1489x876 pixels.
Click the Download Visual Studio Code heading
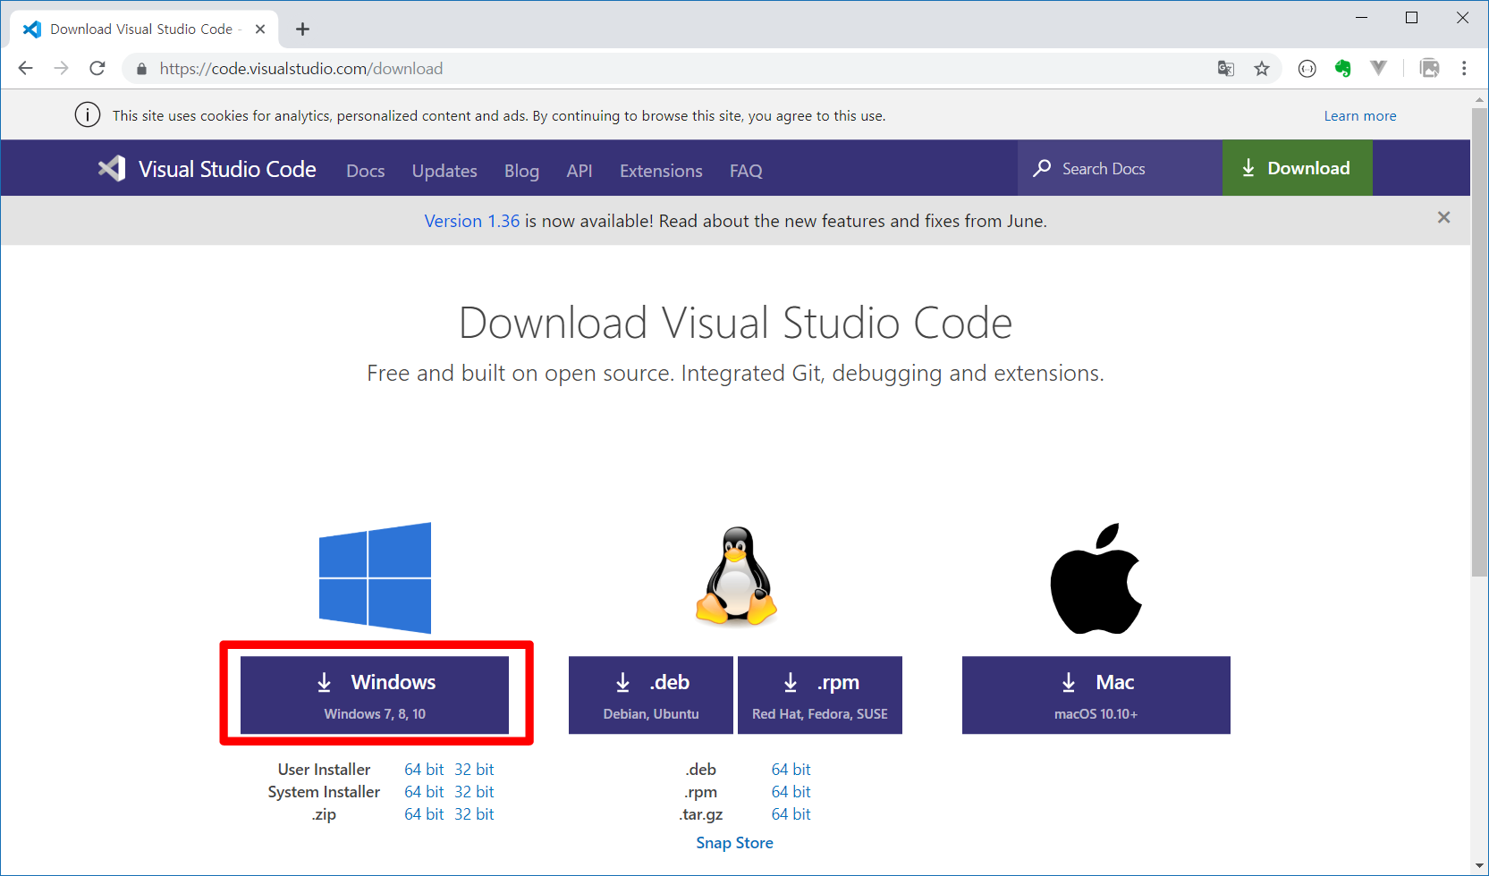pos(736,323)
